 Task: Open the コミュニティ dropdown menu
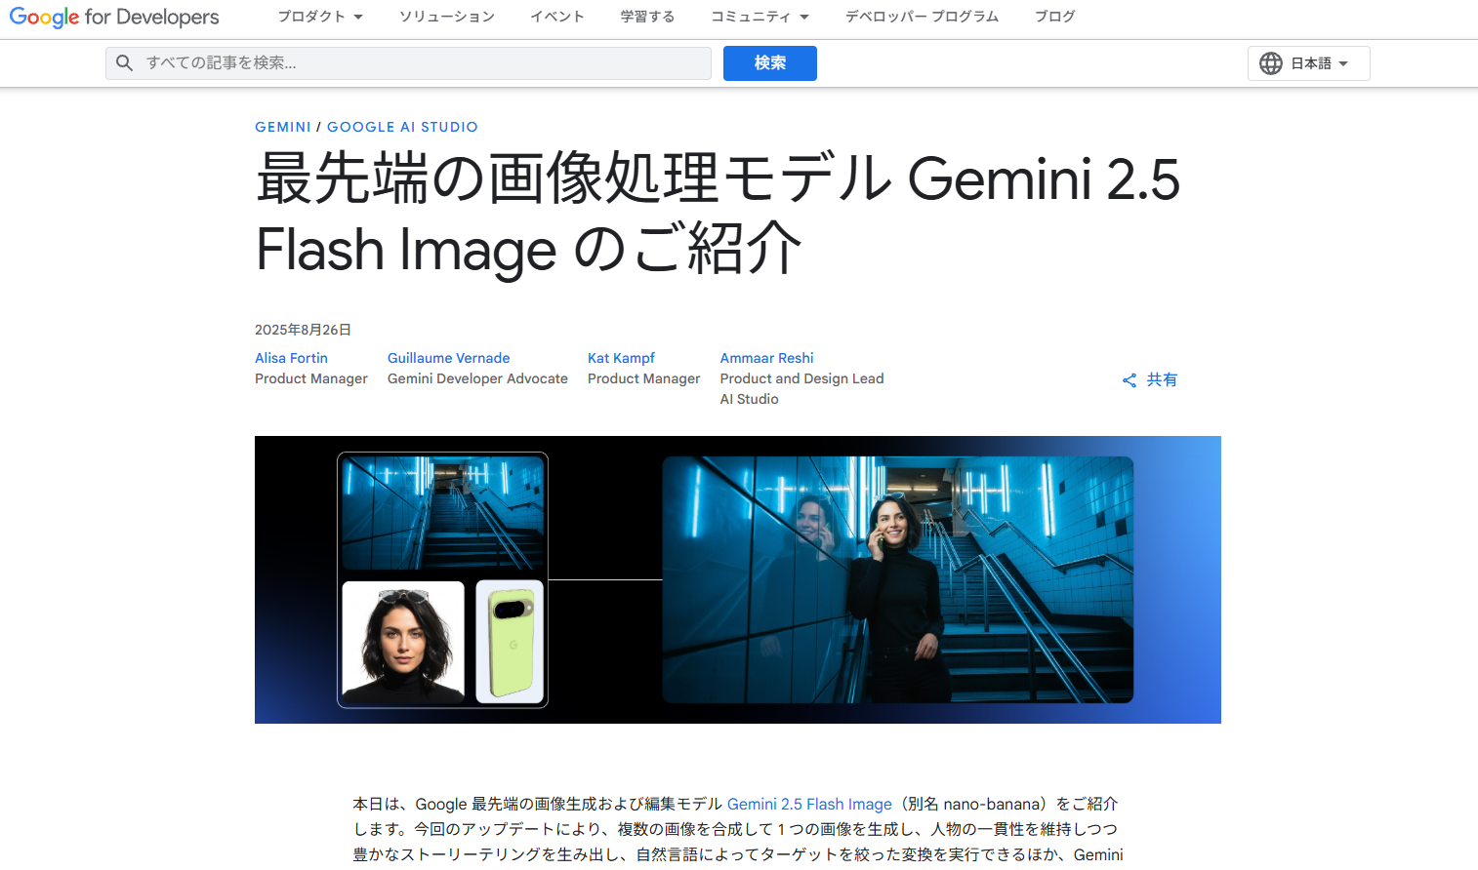(760, 17)
